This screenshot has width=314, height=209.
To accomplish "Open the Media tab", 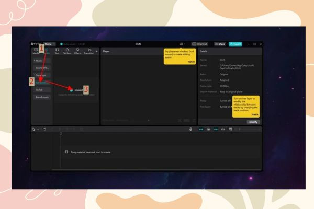I will click(36, 51).
